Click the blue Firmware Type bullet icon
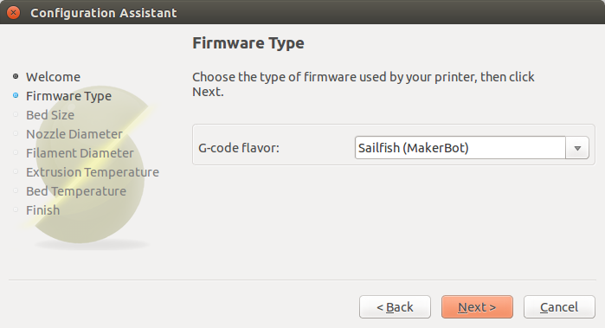This screenshot has width=605, height=328. [16, 95]
